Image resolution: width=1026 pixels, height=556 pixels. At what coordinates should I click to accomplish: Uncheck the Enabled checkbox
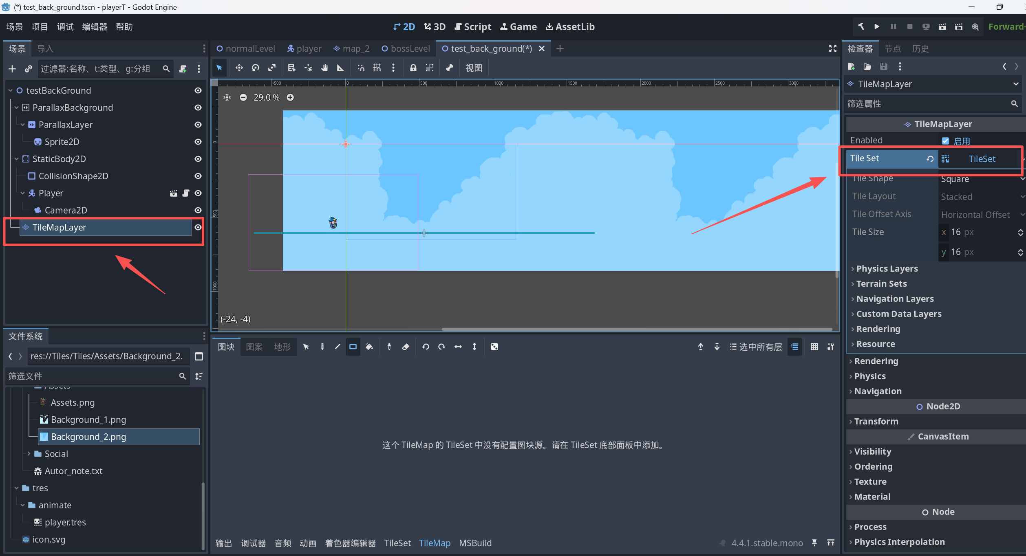(946, 141)
